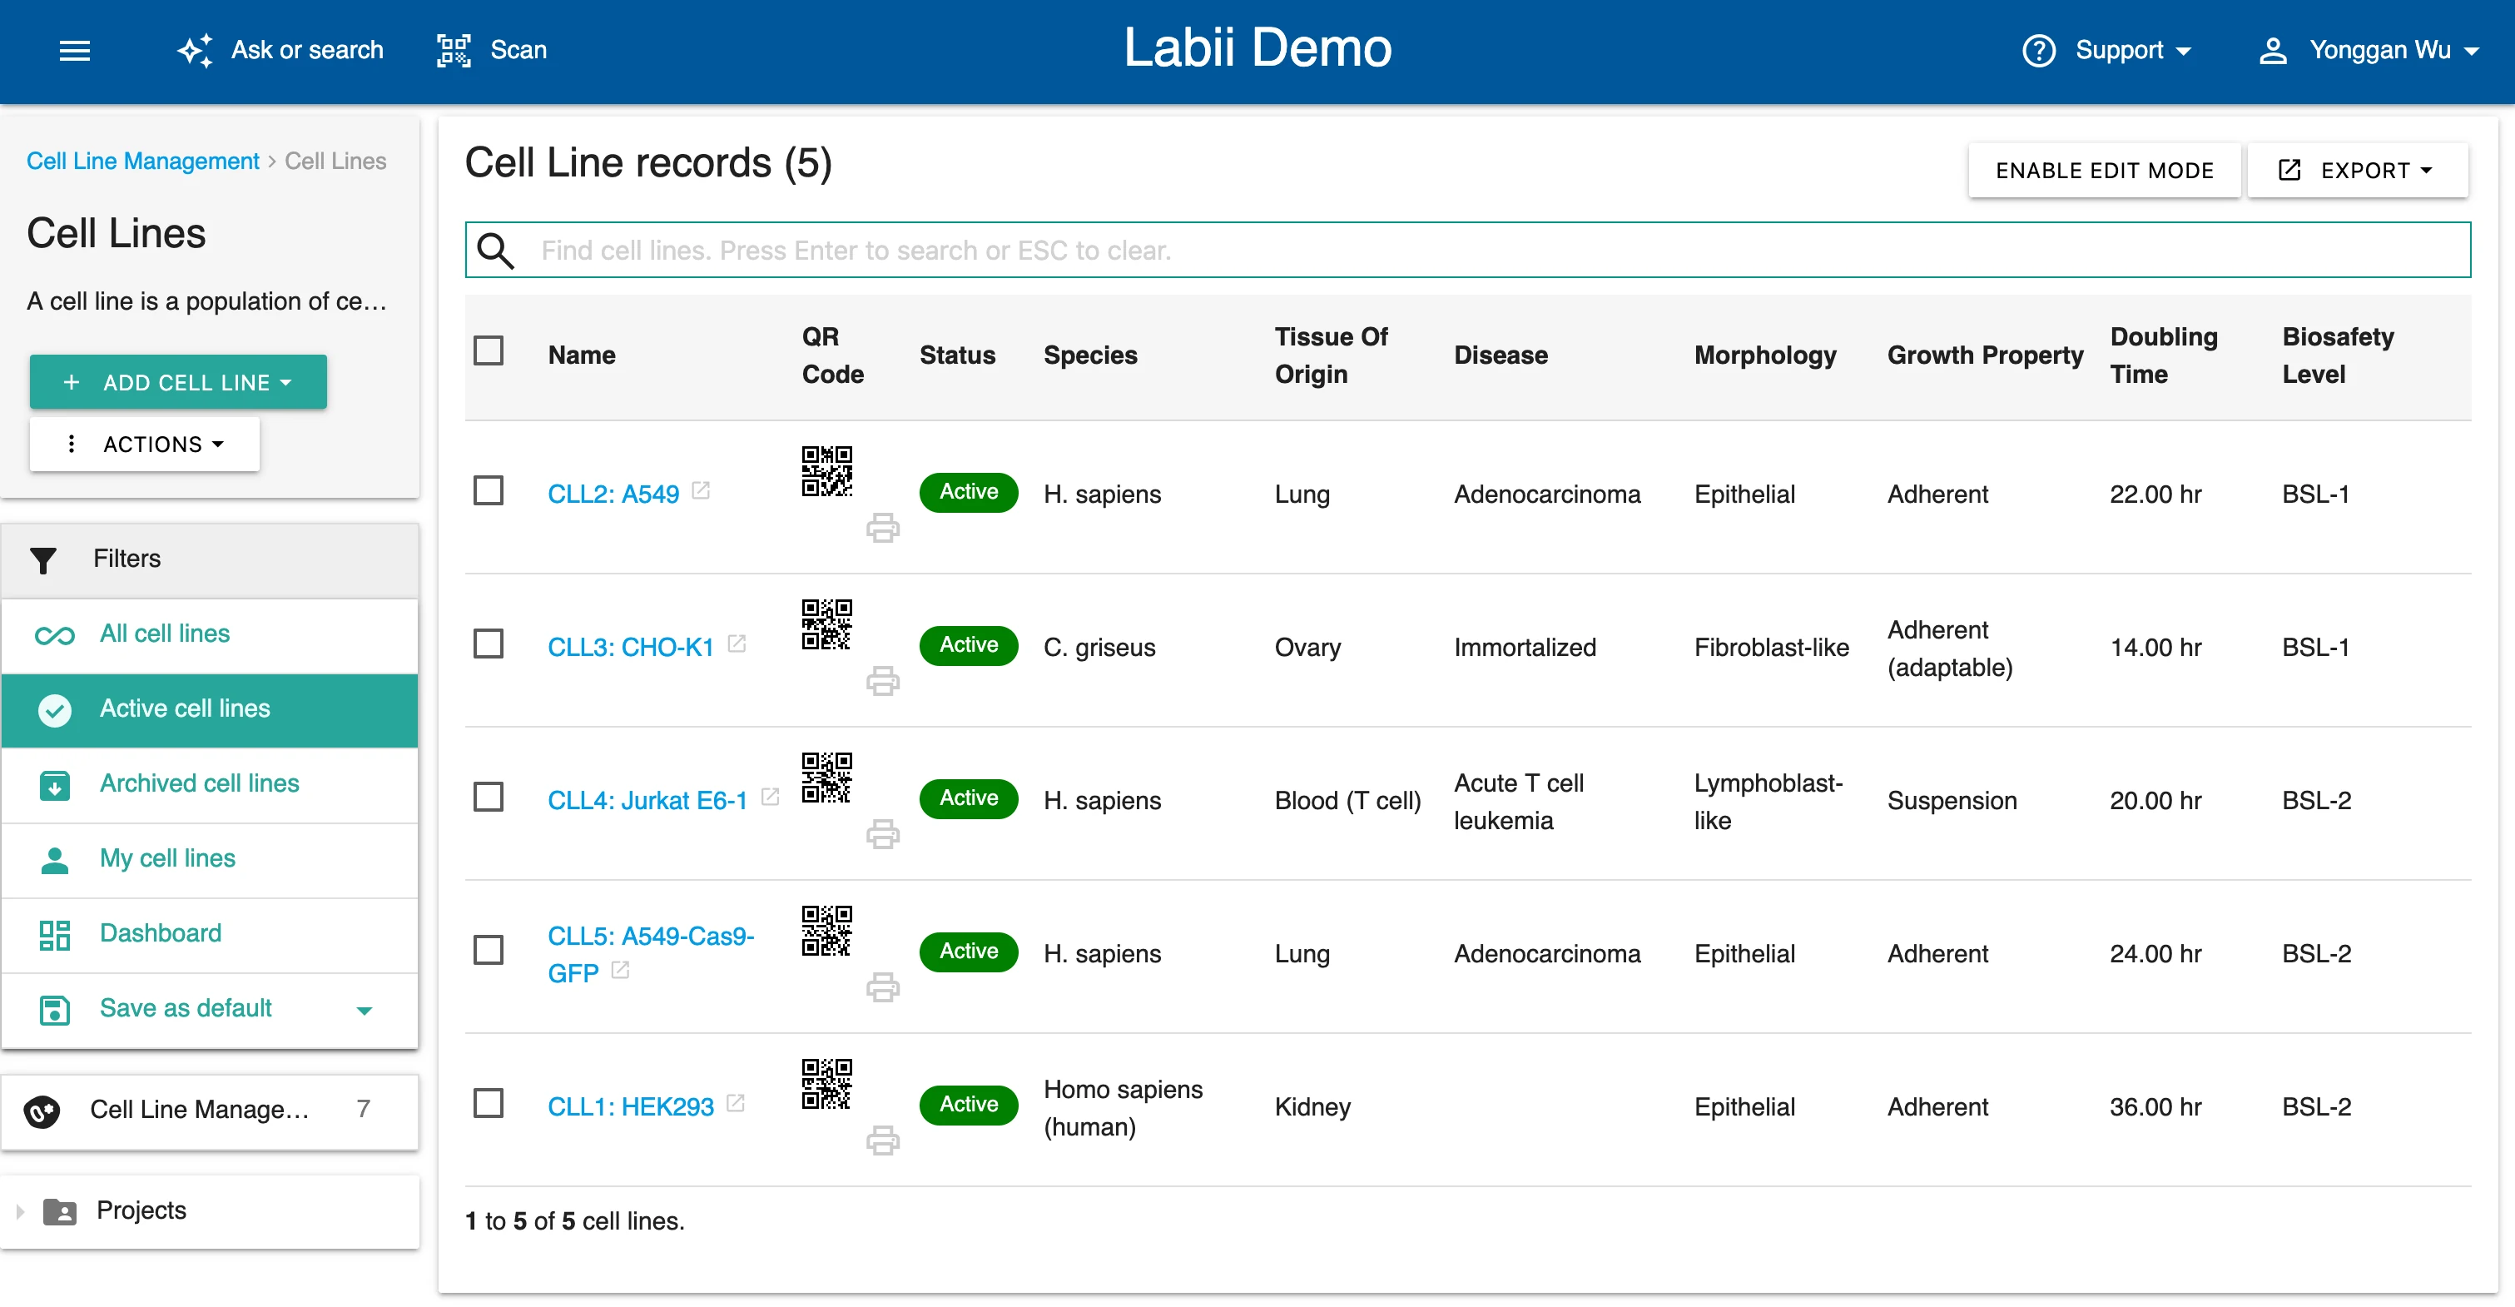Viewport: 2515px width, 1307px height.
Task: Click the printer icon in CLL4: Jurkat row
Action: pyautogui.click(x=881, y=834)
